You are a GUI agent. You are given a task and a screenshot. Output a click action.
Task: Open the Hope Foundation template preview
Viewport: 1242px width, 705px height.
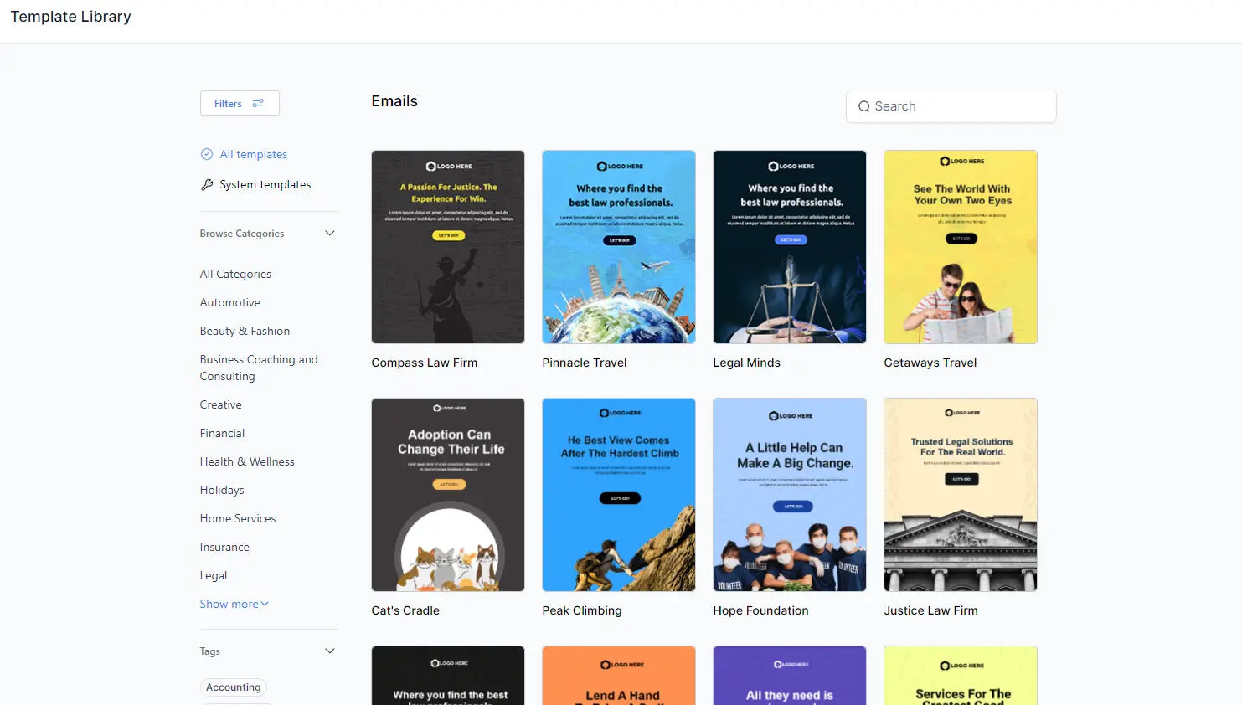tap(790, 495)
